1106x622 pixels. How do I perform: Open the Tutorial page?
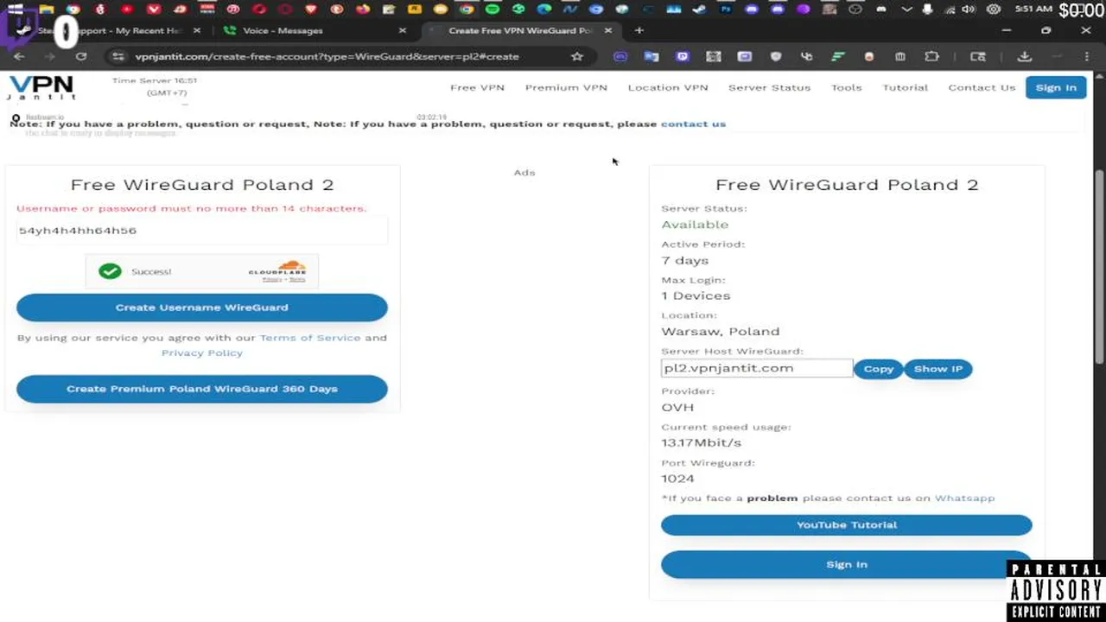[905, 87]
